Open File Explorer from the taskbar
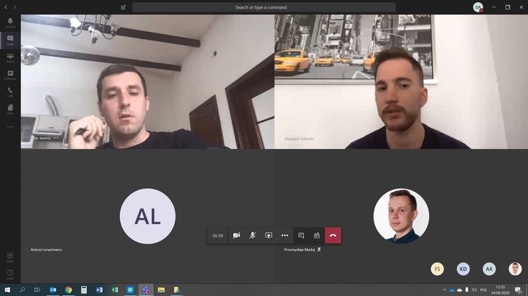The image size is (528, 296). (161, 289)
